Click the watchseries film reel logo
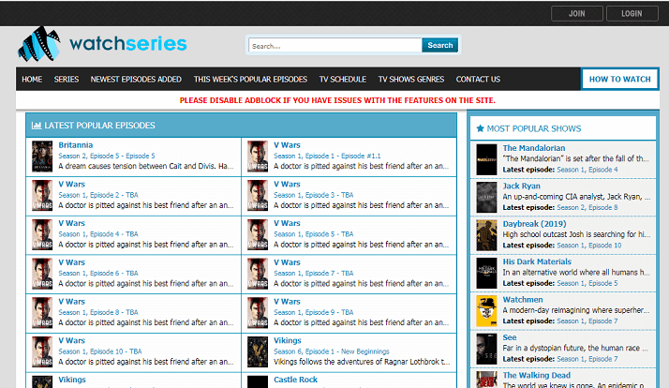This screenshot has height=388, width=669. [x=42, y=43]
